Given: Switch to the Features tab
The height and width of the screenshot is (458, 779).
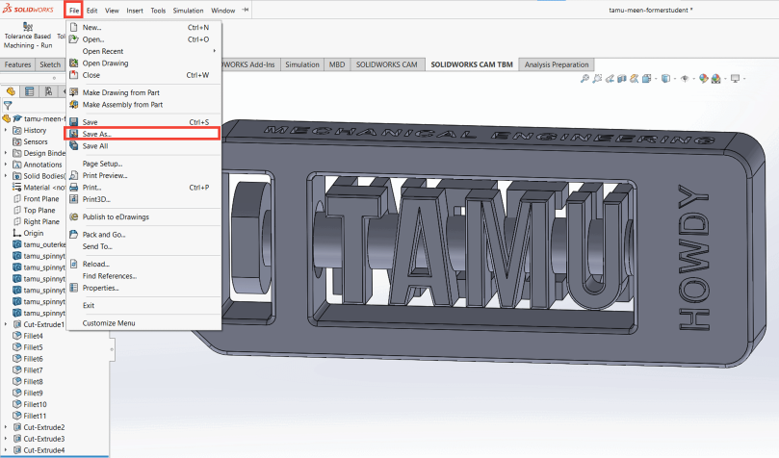Looking at the screenshot, I should tap(17, 64).
